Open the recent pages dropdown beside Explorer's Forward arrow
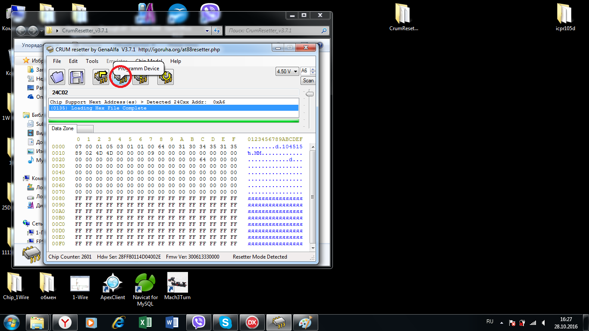 (41, 31)
